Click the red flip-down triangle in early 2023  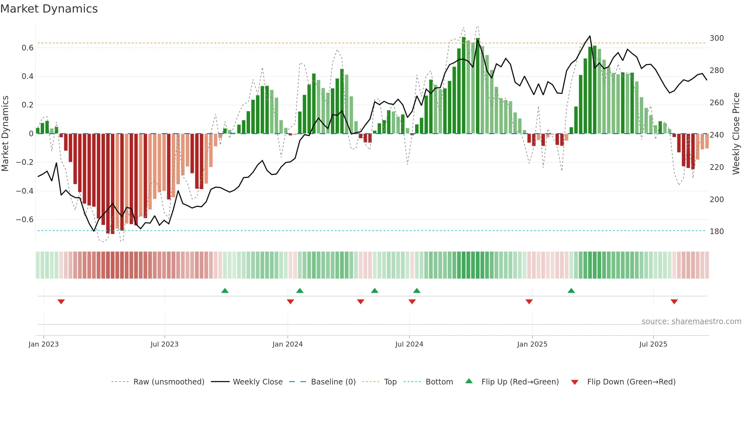tap(61, 302)
